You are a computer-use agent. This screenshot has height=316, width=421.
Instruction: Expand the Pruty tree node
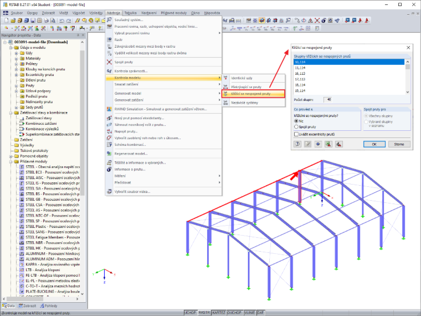tap(17, 86)
